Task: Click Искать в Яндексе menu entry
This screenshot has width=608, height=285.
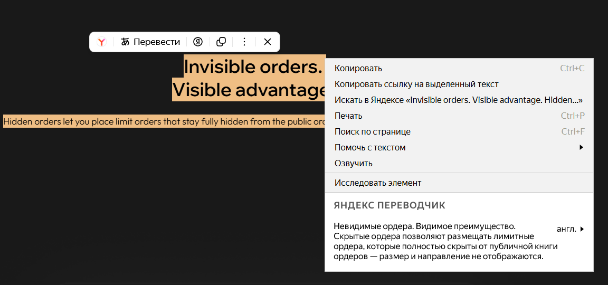Action: [x=458, y=100]
